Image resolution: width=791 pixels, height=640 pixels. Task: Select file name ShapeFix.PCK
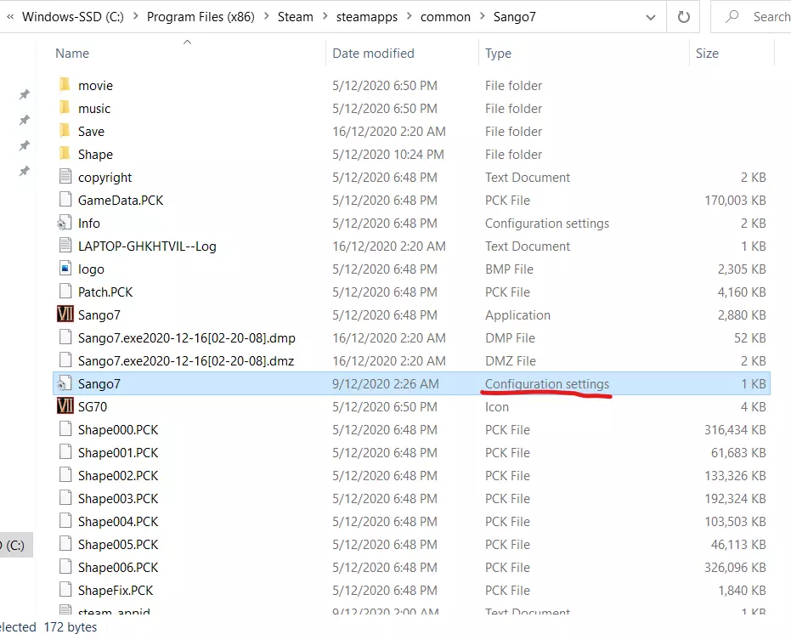116,591
